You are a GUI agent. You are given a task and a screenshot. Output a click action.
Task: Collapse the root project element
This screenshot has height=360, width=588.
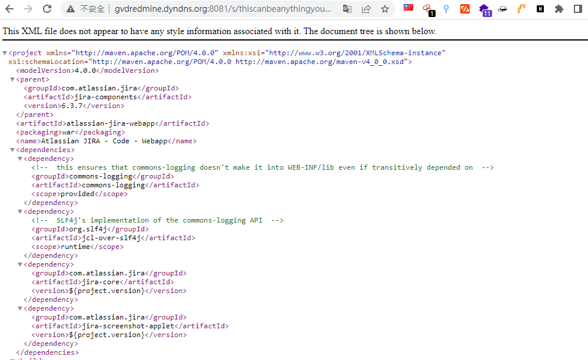tap(5, 53)
